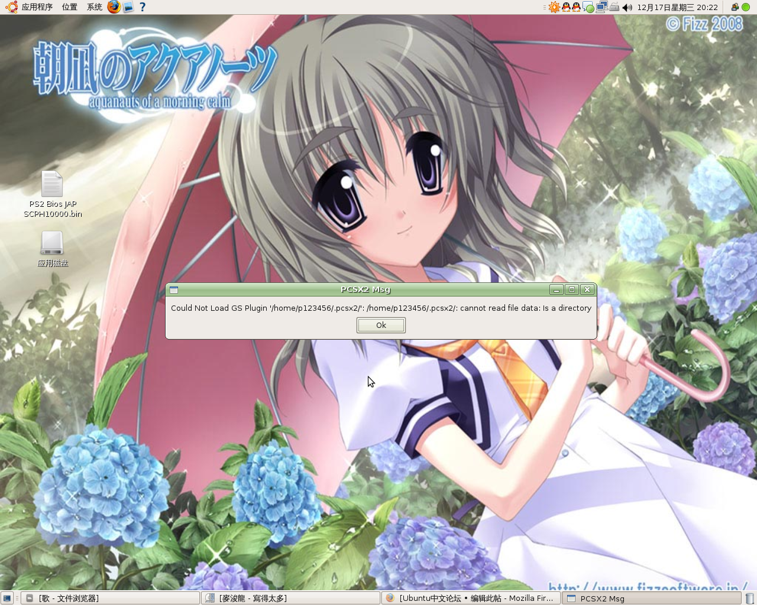This screenshot has width=757, height=605.
Task: Open the 系统 (System) menu
Action: pos(94,7)
